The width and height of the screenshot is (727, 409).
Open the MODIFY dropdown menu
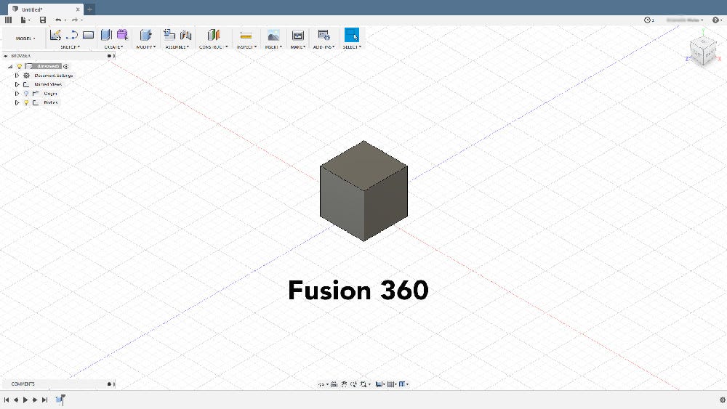pyautogui.click(x=145, y=46)
